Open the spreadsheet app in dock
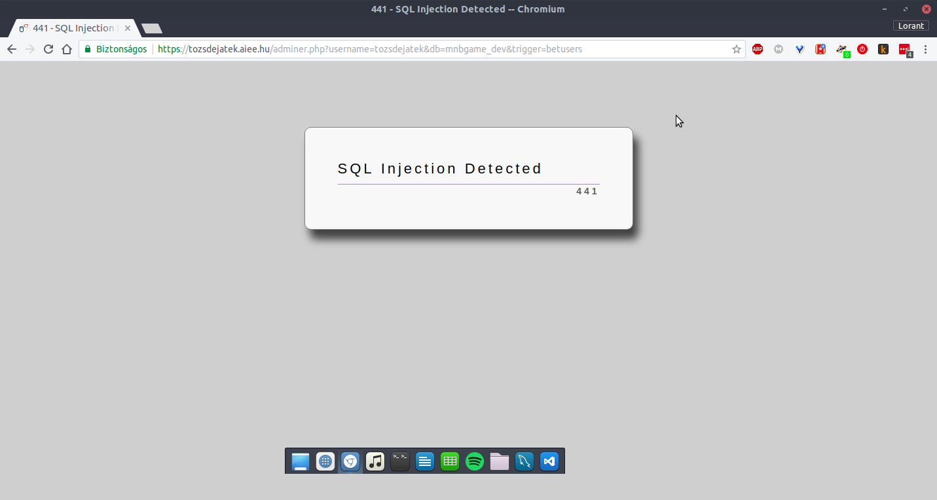This screenshot has height=500, width=937. (450, 461)
